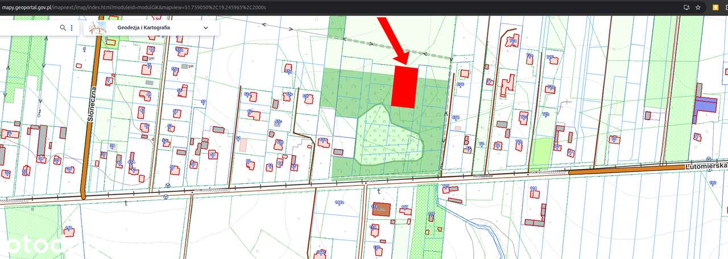
Task: Click the map composition thumbnail image
Action: (x=98, y=27)
